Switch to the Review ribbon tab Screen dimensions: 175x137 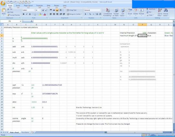pyautogui.click(x=56, y=6)
